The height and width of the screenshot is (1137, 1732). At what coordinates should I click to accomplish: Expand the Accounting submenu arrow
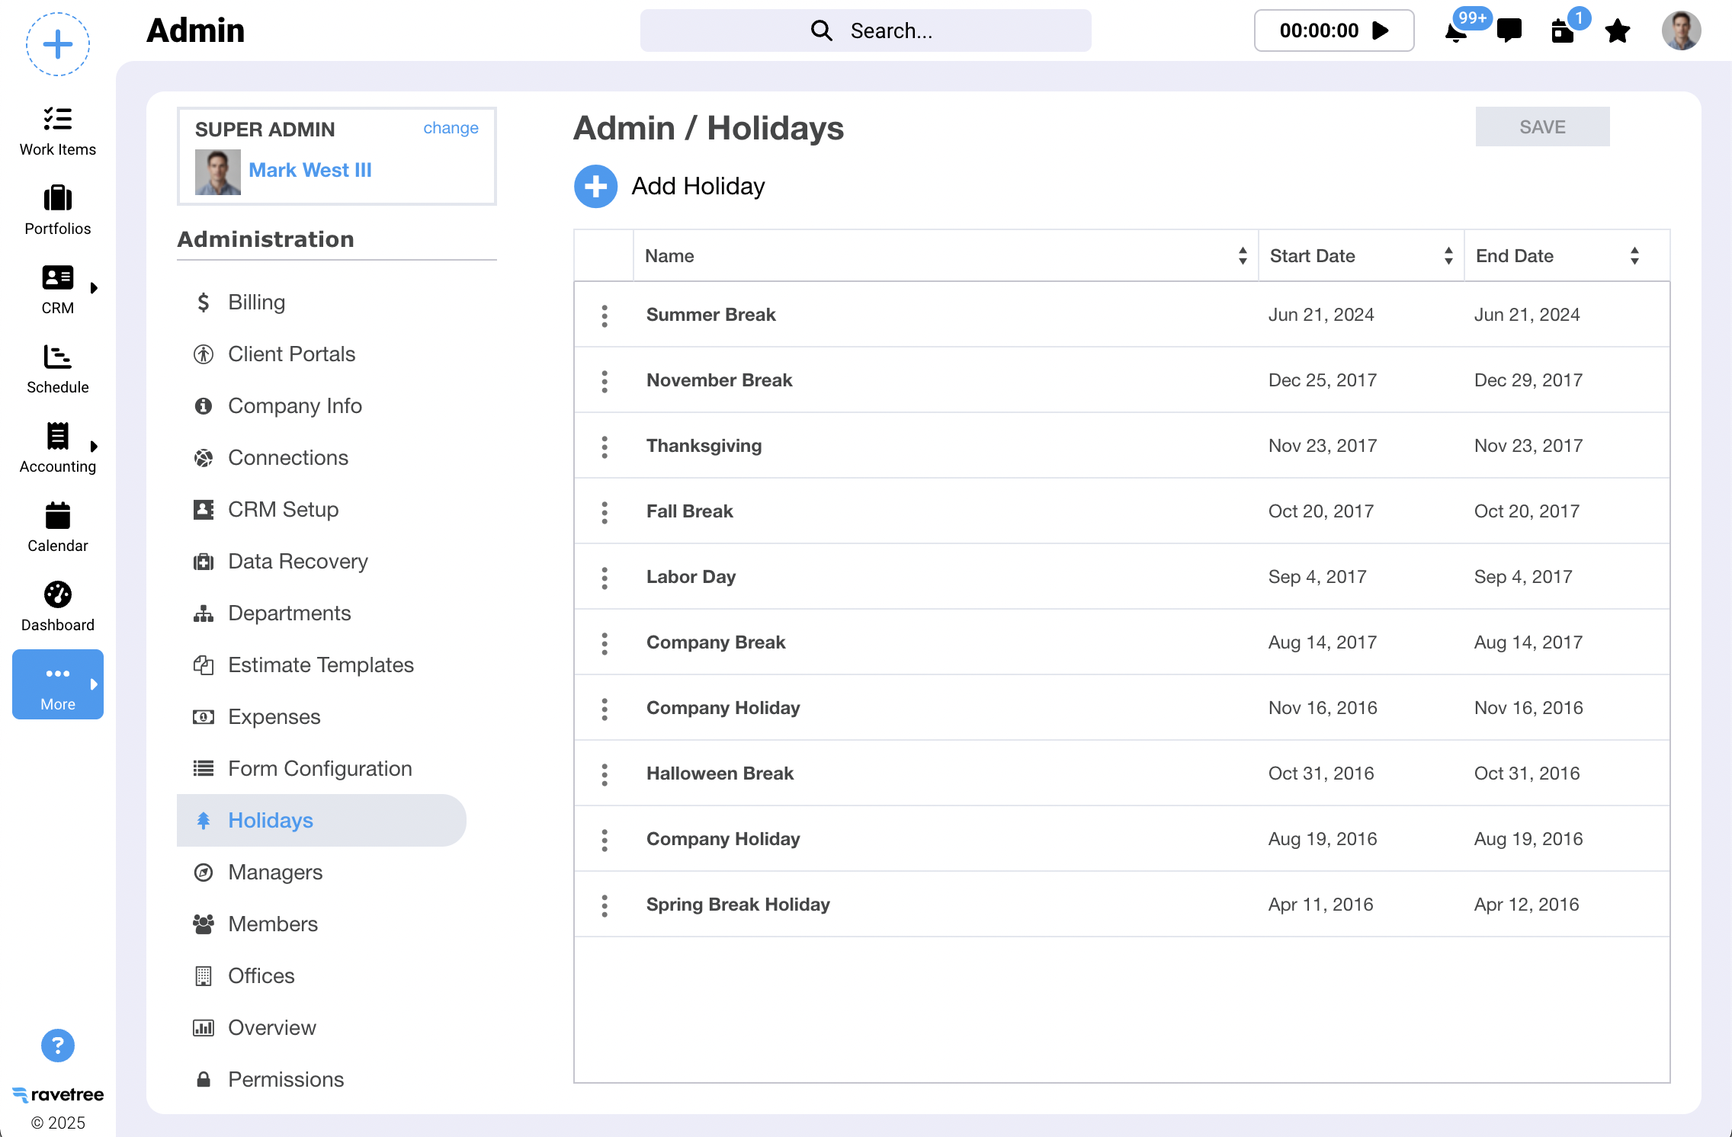(x=94, y=447)
